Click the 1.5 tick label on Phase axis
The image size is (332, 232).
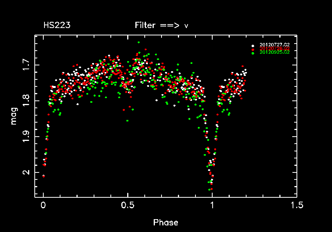coord(296,205)
